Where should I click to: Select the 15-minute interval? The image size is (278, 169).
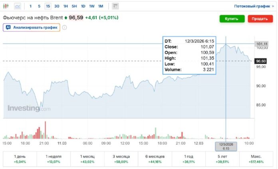(x=48, y=6)
